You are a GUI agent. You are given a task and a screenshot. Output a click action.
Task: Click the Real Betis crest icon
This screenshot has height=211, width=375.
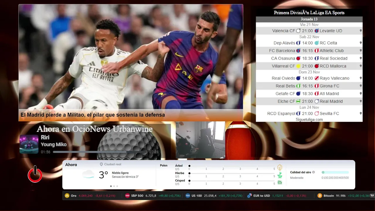coord(298,86)
